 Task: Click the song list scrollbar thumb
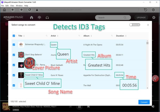click(x=147, y=43)
